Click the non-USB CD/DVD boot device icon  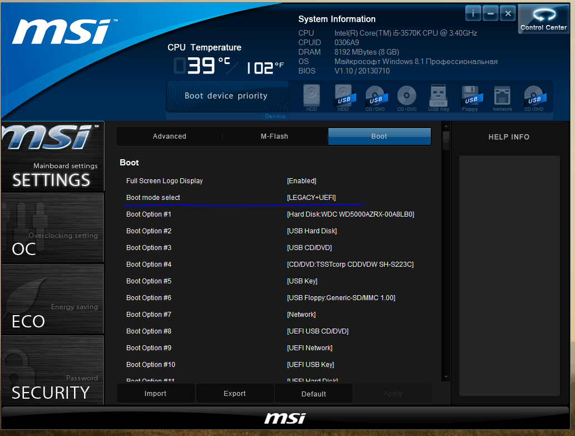coord(407,96)
